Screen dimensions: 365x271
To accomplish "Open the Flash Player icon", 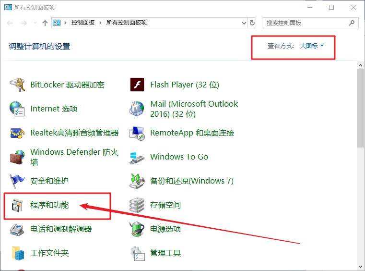I will pos(137,85).
